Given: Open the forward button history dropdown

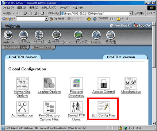Looking at the screenshot, I should tap(21, 13).
